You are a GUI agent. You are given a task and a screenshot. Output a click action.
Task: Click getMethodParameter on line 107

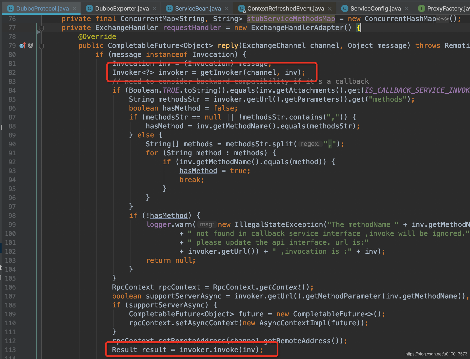[x=343, y=296]
